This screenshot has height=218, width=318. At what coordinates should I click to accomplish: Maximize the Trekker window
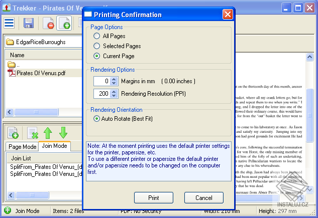click(298, 8)
